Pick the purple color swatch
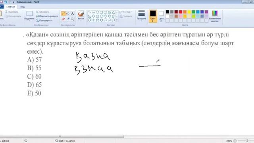This screenshot has width=254, height=143. 206,12
